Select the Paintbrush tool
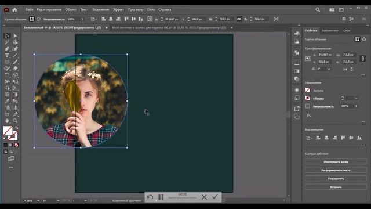371x209 pixels. point(15,62)
